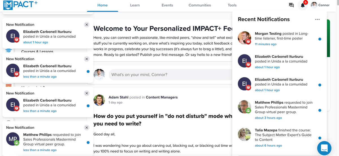This screenshot has width=339, height=156.
Task: Open Connor's profile account menu
Action: pyautogui.click(x=320, y=5)
